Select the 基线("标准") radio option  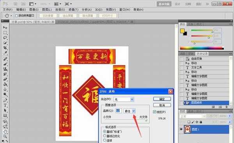point(105,132)
